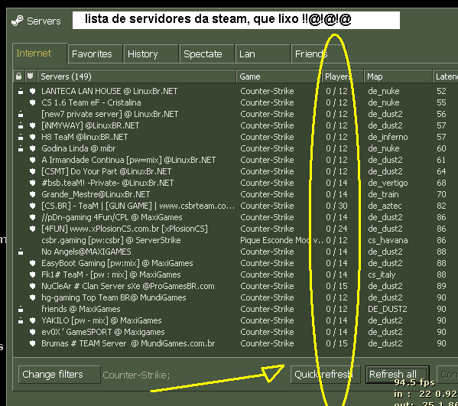Sort list by Servers (149) column header
This screenshot has width=458, height=406.
137,76
